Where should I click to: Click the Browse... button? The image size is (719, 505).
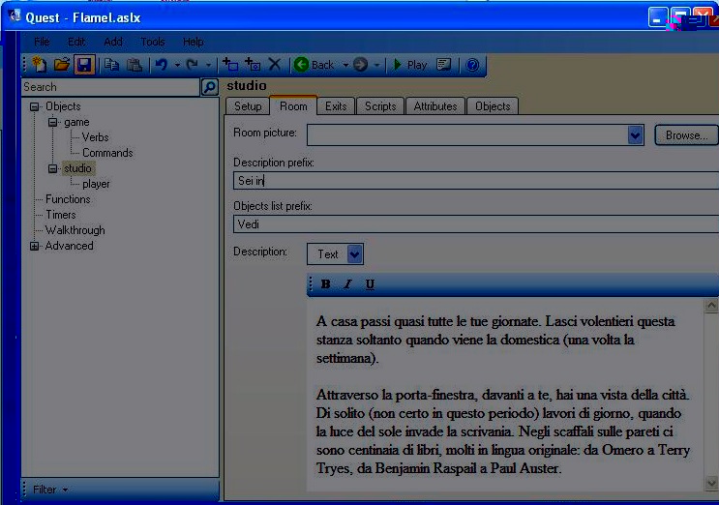686,135
